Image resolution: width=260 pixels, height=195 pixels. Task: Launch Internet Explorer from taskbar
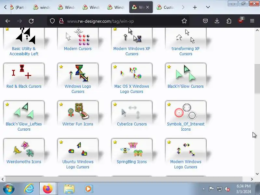29,189
